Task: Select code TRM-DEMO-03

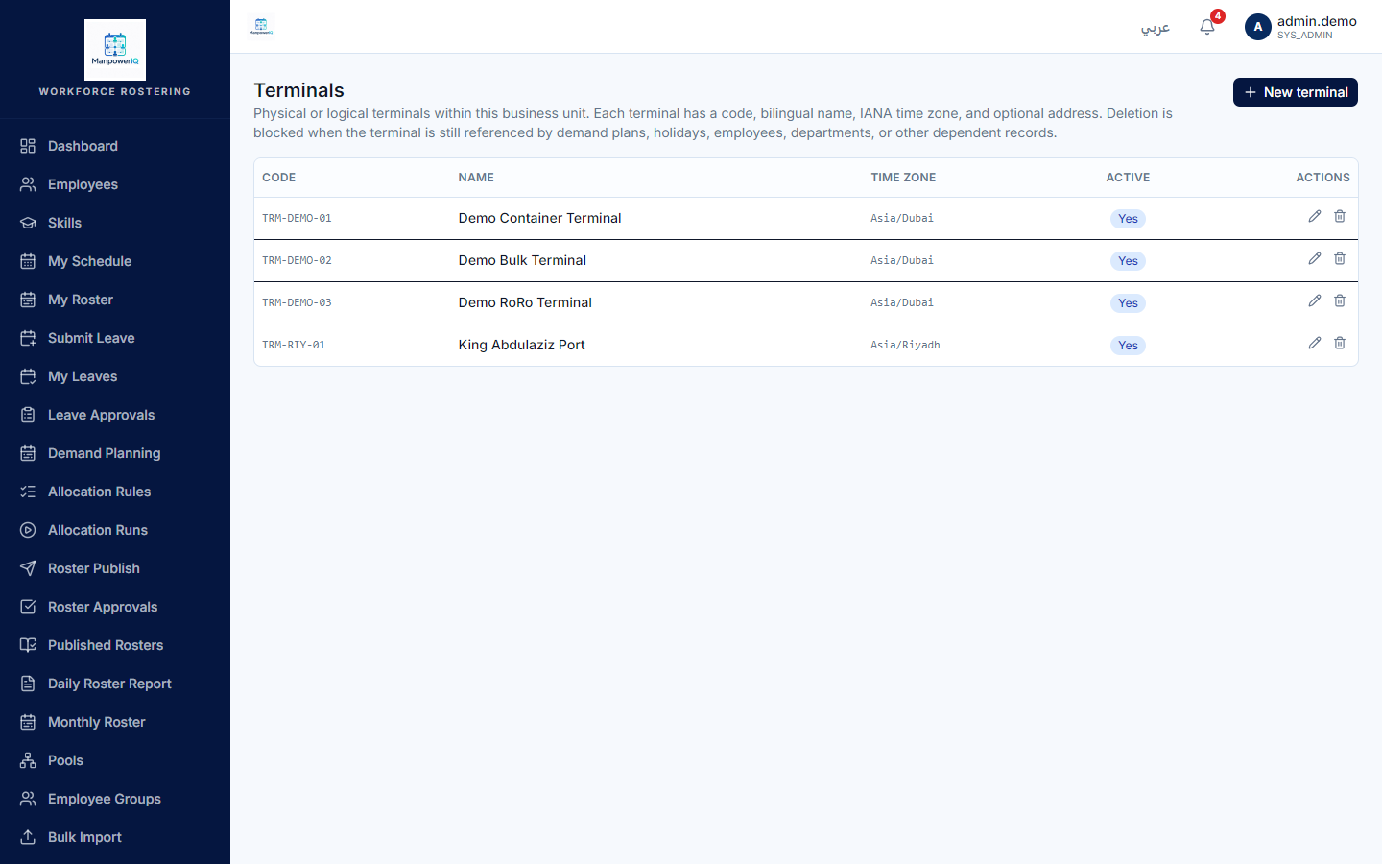Action: pos(297,303)
